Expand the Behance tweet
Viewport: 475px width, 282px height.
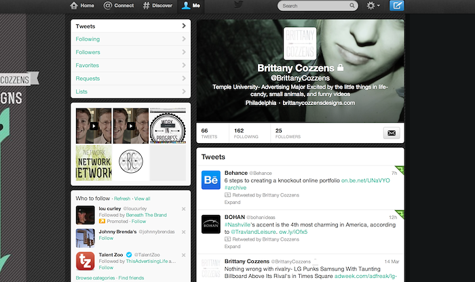point(232,203)
